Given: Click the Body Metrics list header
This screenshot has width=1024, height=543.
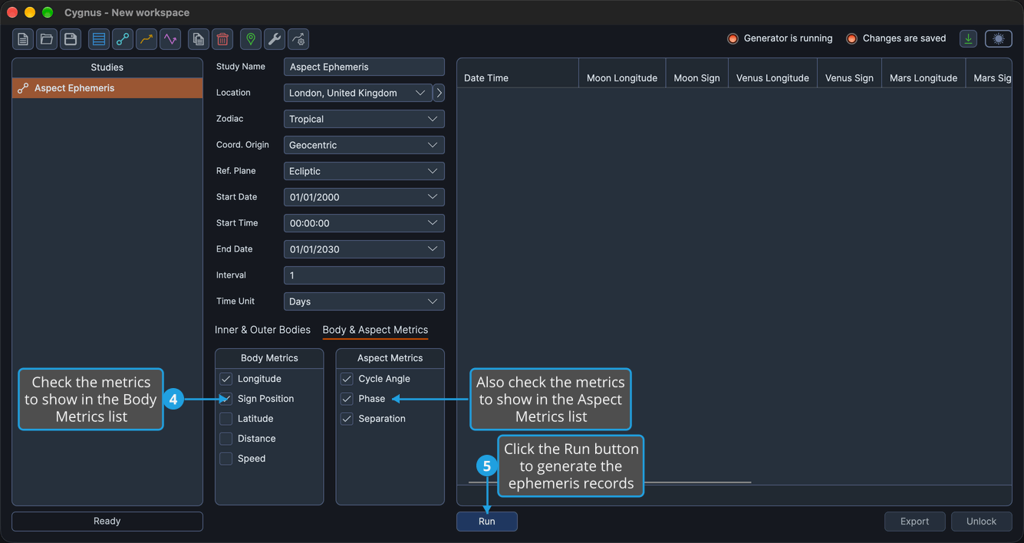Looking at the screenshot, I should point(269,358).
